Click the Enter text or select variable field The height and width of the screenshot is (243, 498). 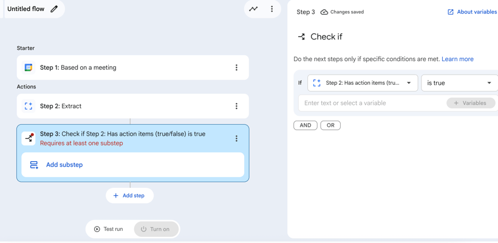pyautogui.click(x=370, y=103)
